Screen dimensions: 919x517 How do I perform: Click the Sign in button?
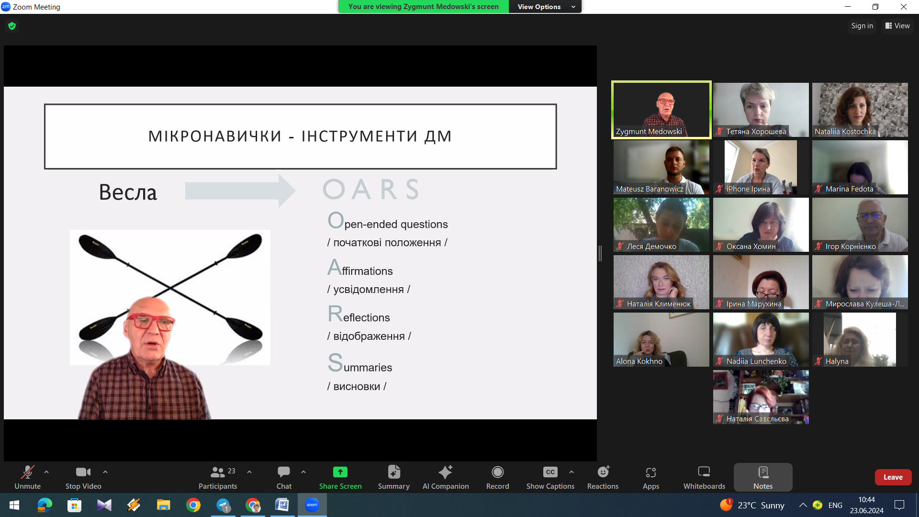pyautogui.click(x=862, y=26)
